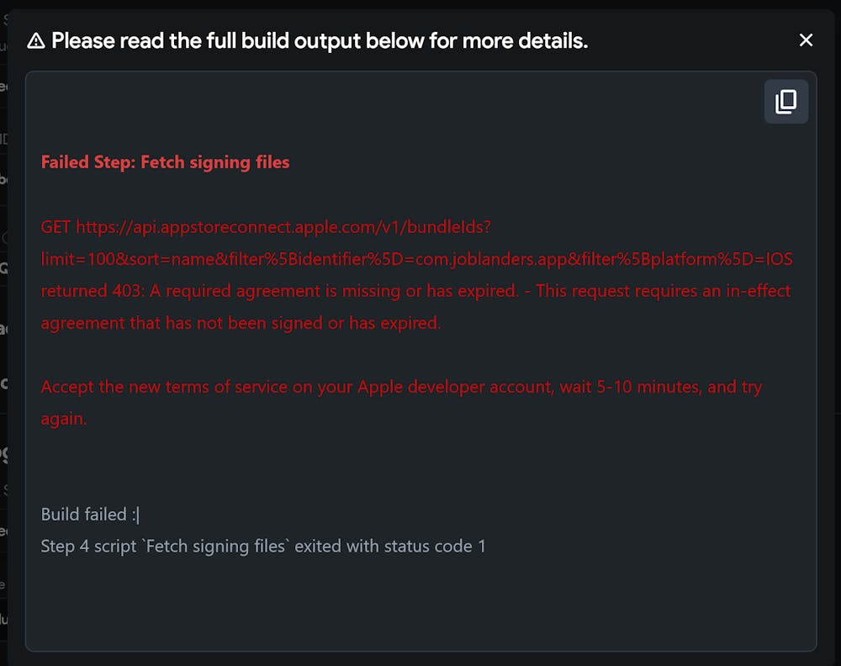The width and height of the screenshot is (841, 666).
Task: Select the 'Failed Step: Fetch signing files' heading
Action: pyautogui.click(x=165, y=162)
